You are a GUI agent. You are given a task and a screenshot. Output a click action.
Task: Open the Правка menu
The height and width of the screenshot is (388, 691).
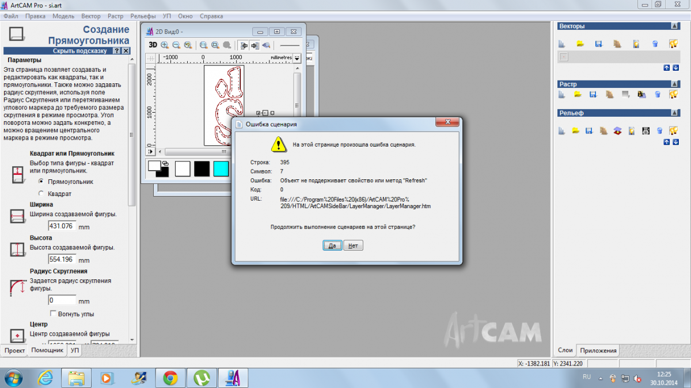click(x=36, y=16)
